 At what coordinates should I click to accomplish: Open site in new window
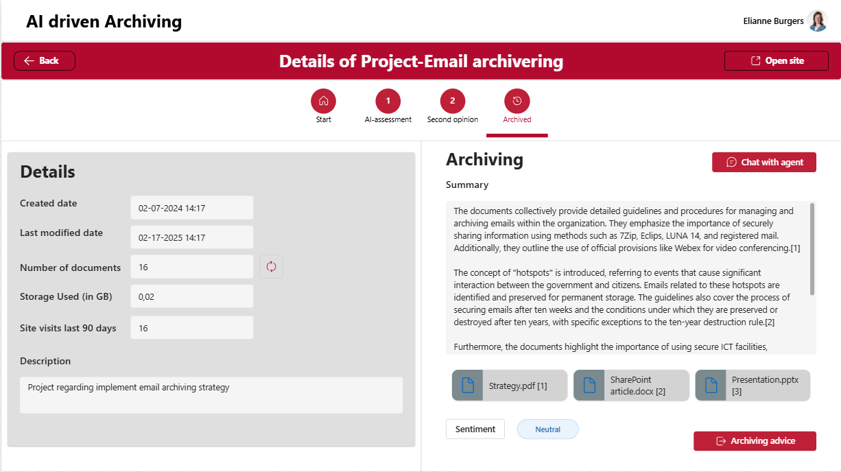pyautogui.click(x=777, y=60)
